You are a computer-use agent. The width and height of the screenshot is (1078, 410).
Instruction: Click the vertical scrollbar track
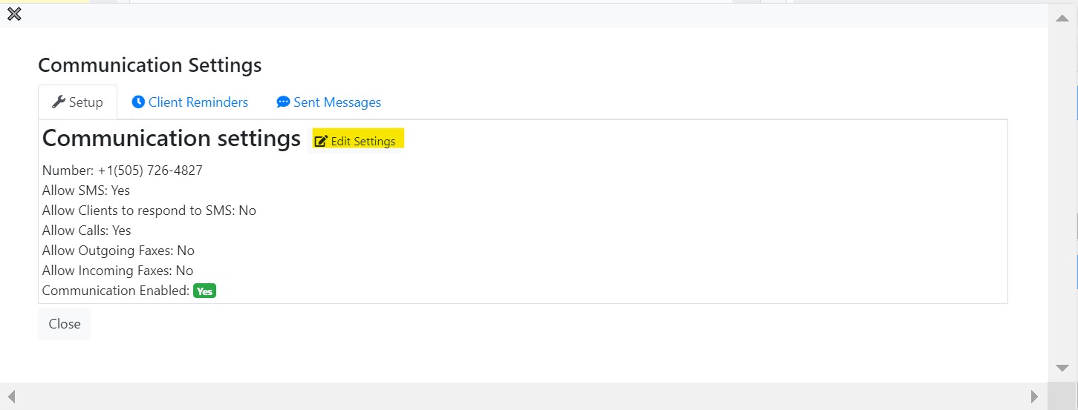1062,193
